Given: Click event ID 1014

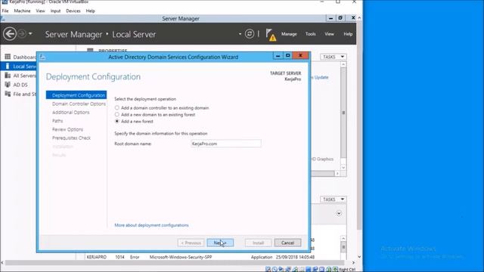Looking at the screenshot, I should [119, 257].
